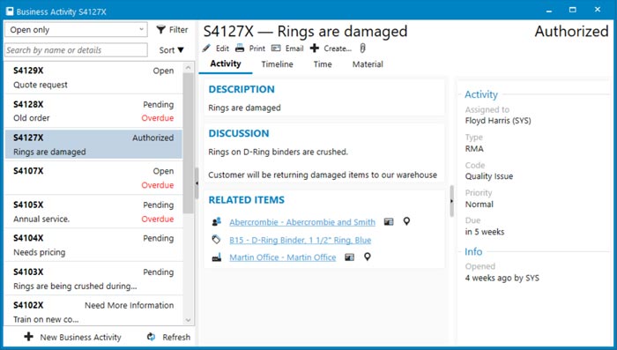Select S4105X Annual service row
Screen dimensions: 617x350
[x=93, y=212]
